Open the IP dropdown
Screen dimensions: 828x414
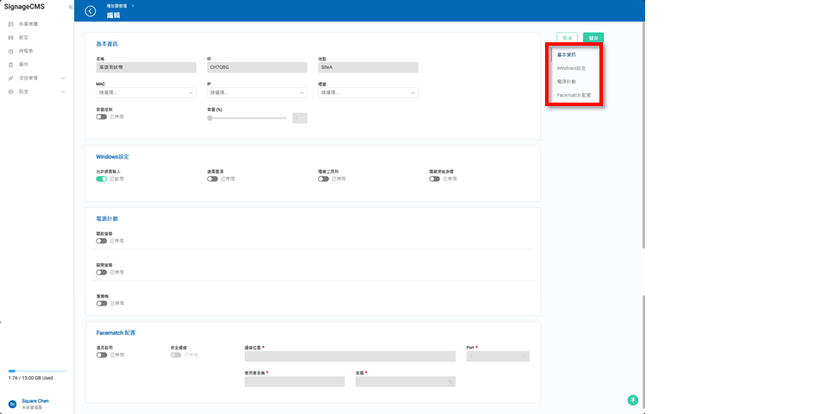(257, 92)
